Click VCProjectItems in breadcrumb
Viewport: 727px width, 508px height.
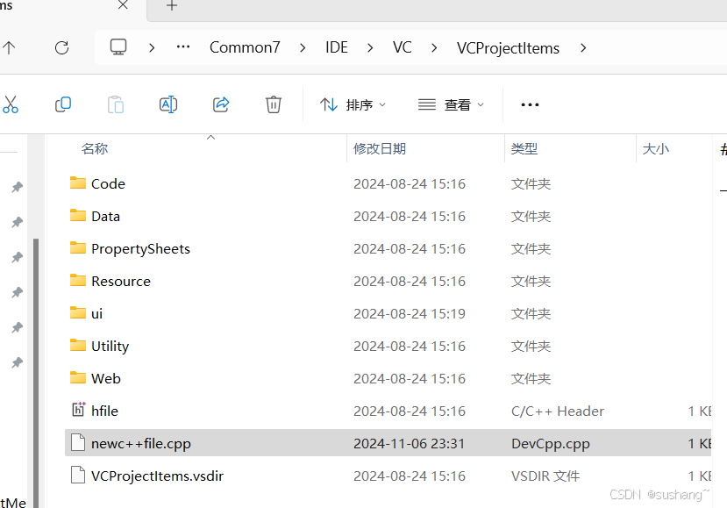(508, 47)
